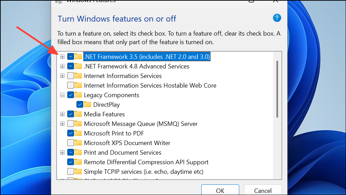The width and height of the screenshot is (346, 195).
Task: Uncheck the DirectPlay checkbox
Action: 80,105
